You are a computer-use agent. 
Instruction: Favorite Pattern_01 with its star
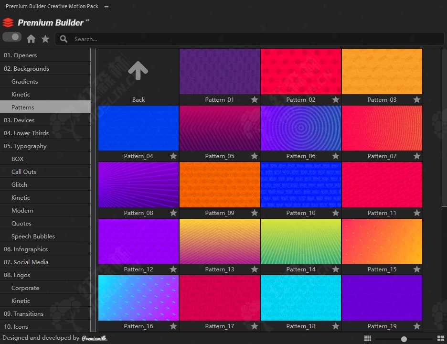click(255, 99)
